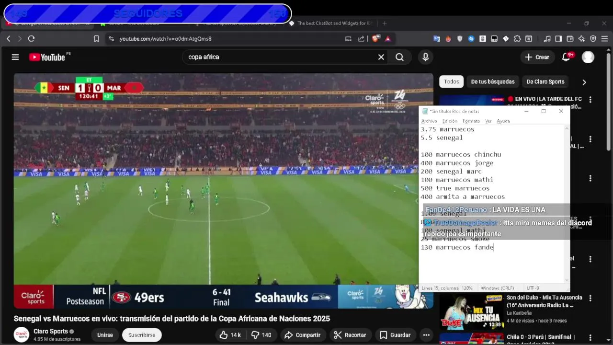Click the address bar URL youtube.com/watch
Image resolution: width=613 pixels, height=345 pixels.
165,39
